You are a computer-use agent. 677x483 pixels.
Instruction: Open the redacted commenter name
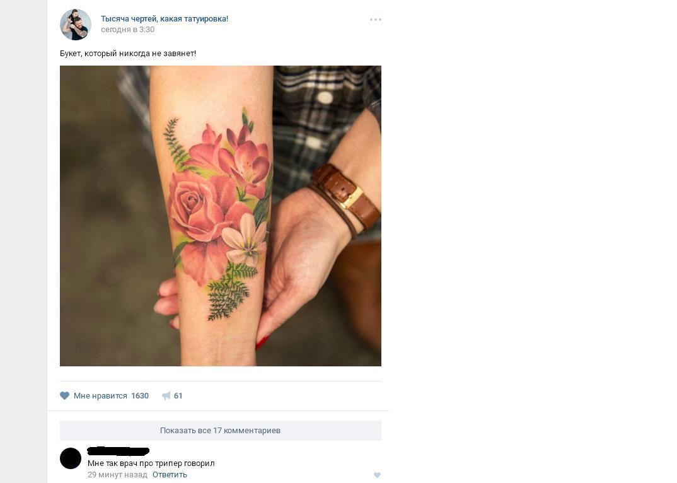tap(119, 451)
